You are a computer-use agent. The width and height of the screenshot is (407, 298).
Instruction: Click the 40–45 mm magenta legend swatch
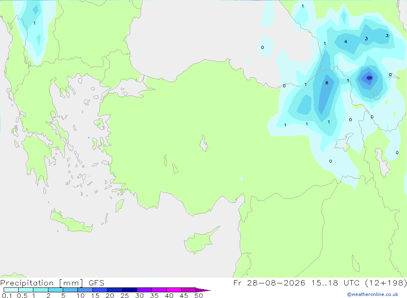click(174, 290)
